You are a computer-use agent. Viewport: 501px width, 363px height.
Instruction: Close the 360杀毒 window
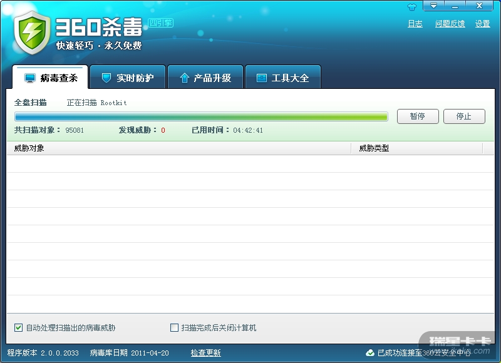pos(479,6)
